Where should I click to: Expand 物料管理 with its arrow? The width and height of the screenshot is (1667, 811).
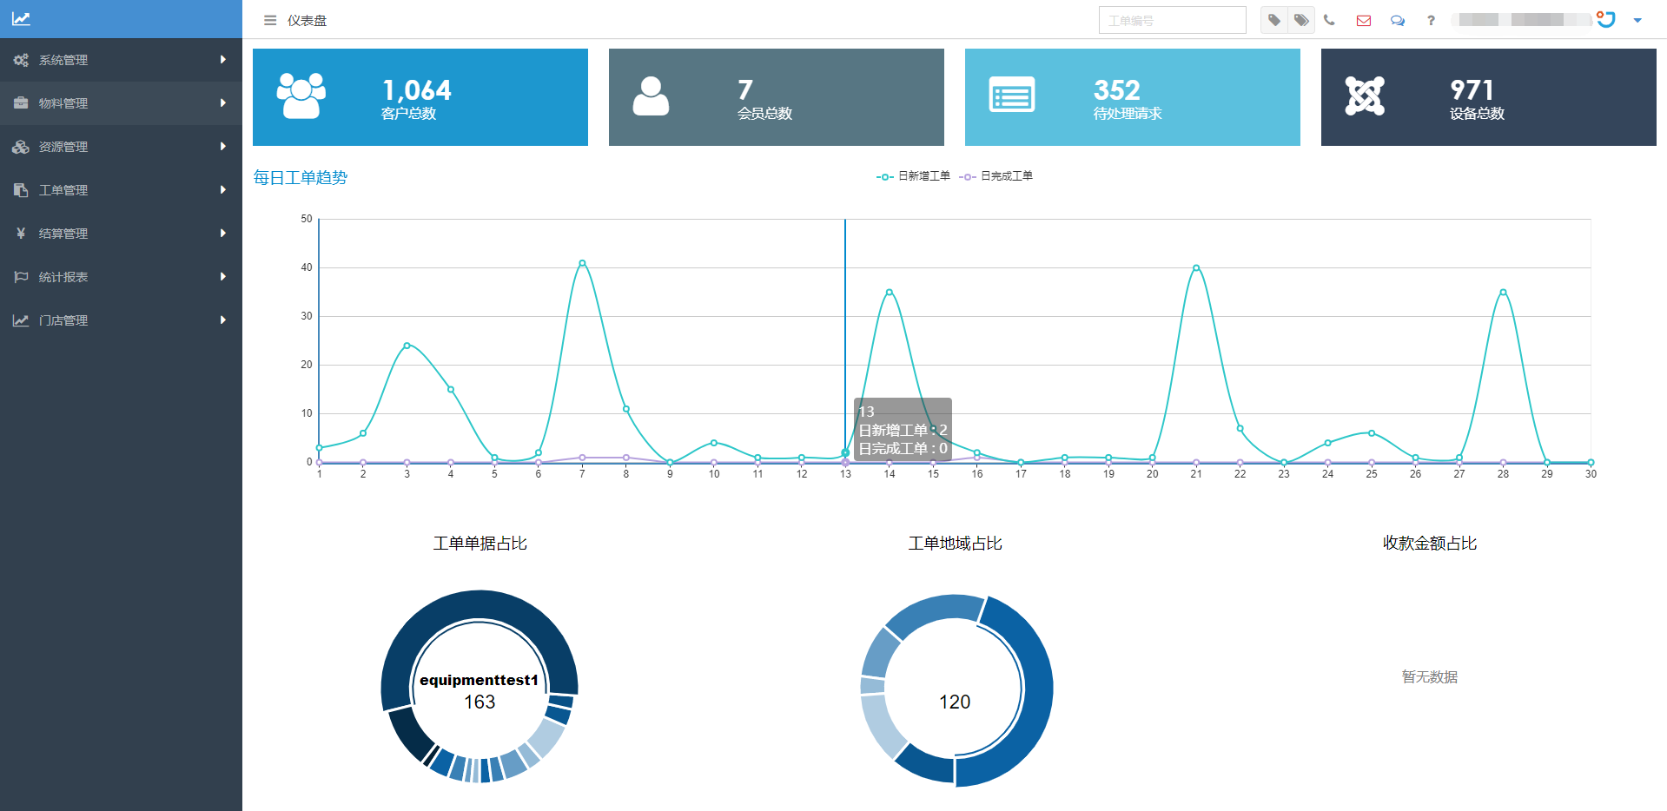[223, 103]
